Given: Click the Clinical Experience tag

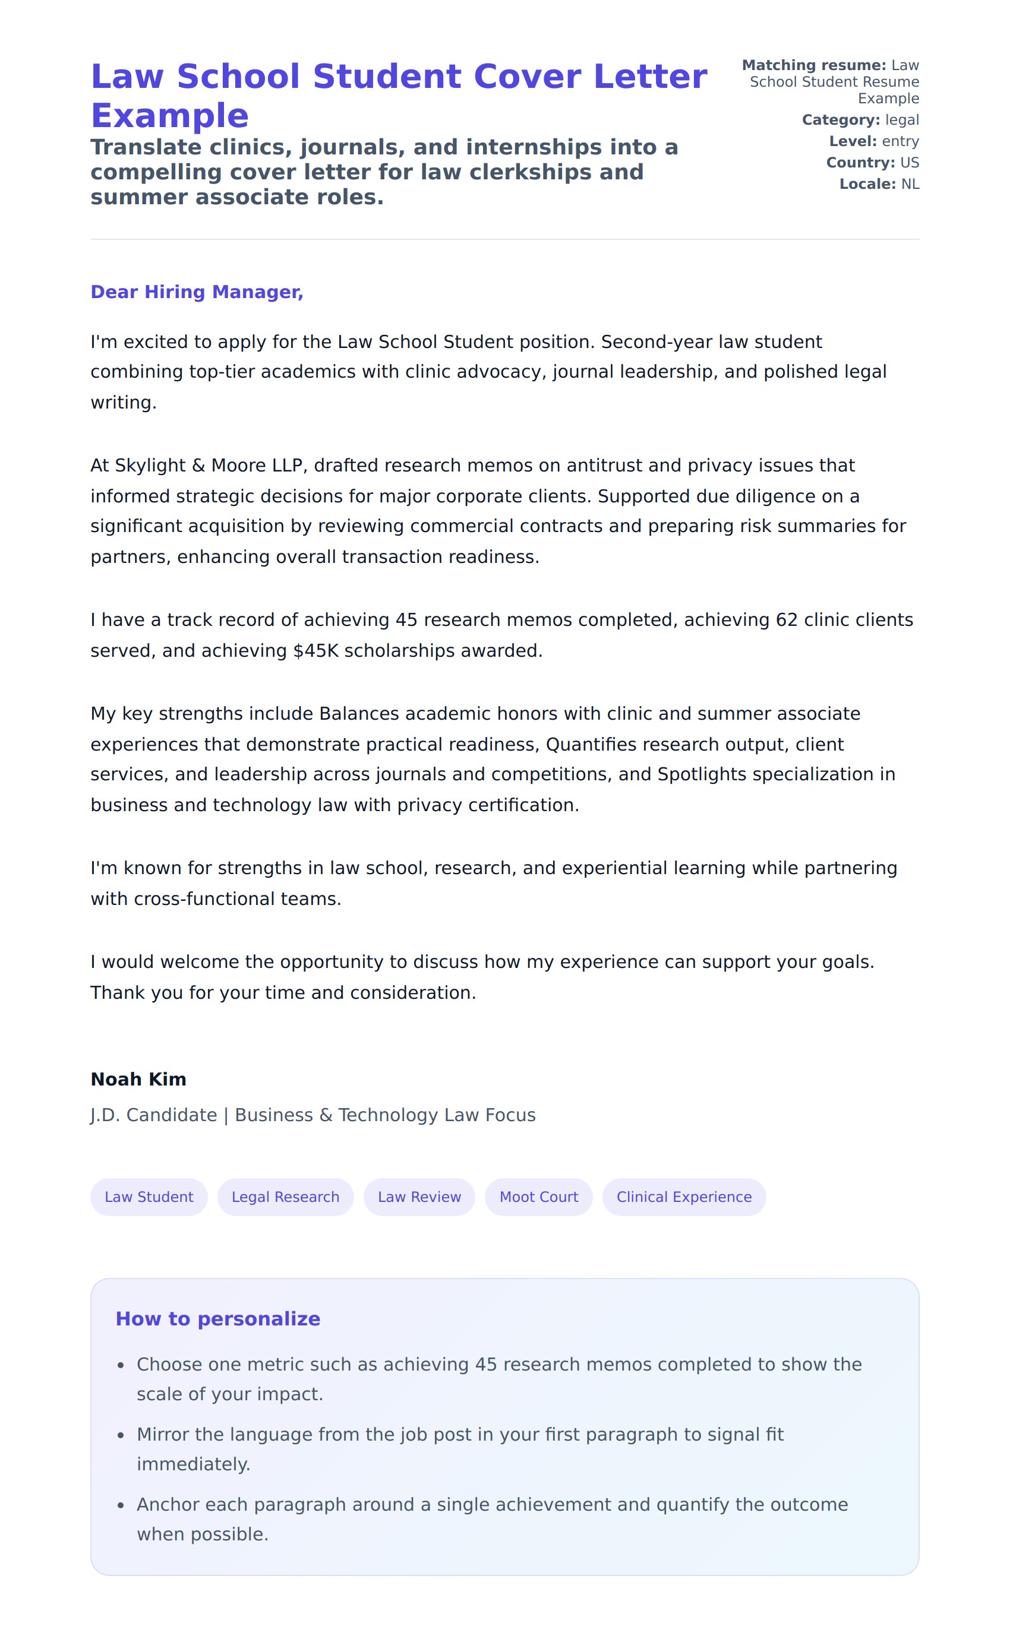Looking at the screenshot, I should coord(683,1197).
